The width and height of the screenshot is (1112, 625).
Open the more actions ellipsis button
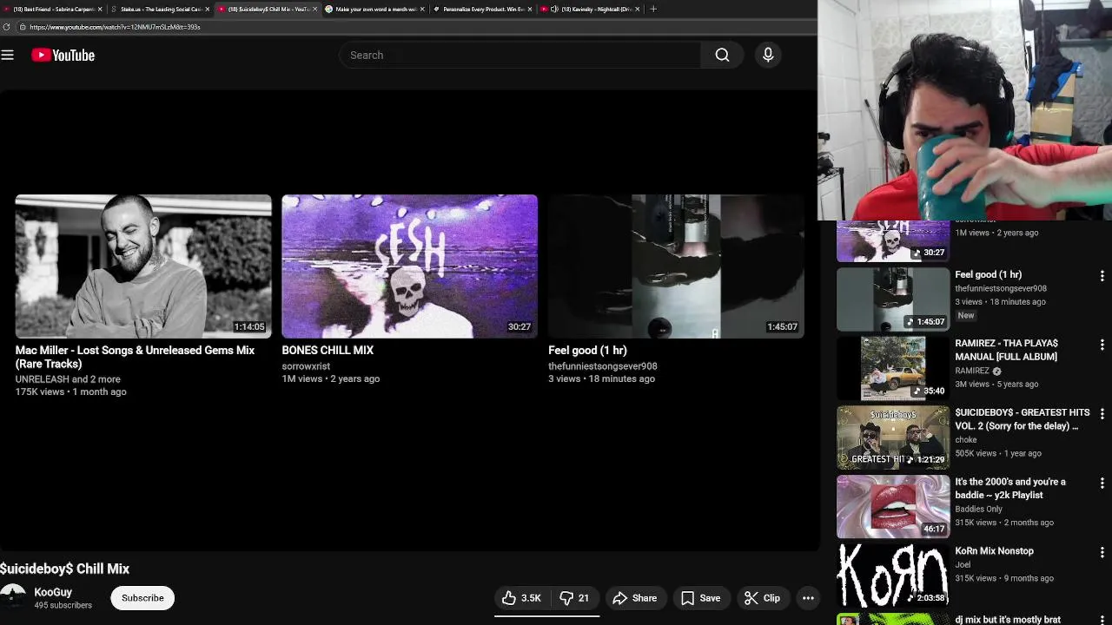808,598
